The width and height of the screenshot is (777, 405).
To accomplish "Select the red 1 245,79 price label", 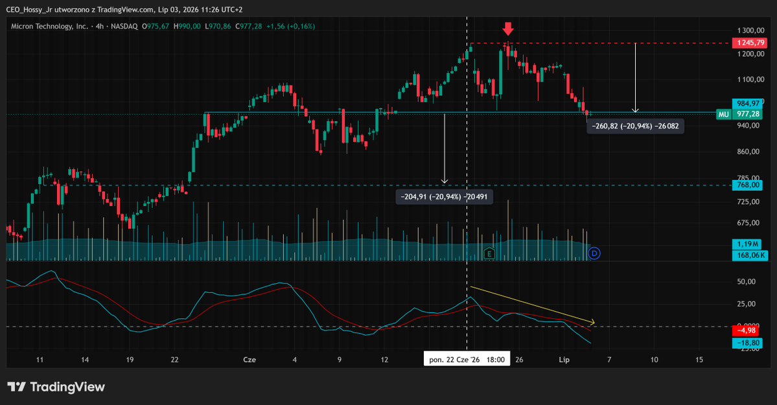I will click(x=750, y=43).
